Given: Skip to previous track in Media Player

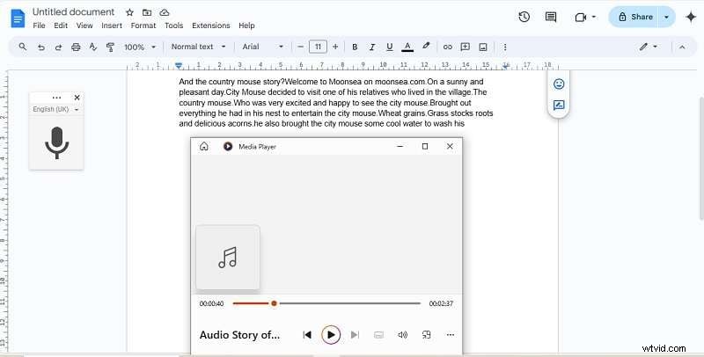Looking at the screenshot, I should [307, 334].
